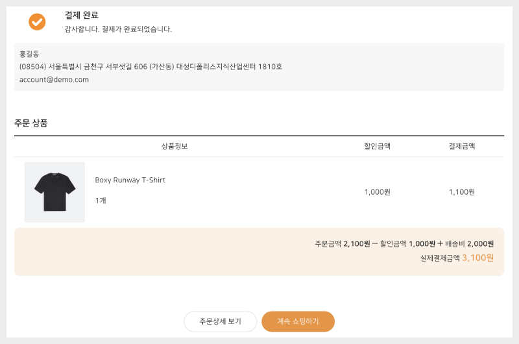Click the 결제 완료 heading text
This screenshot has width=519, height=344.
click(82, 15)
